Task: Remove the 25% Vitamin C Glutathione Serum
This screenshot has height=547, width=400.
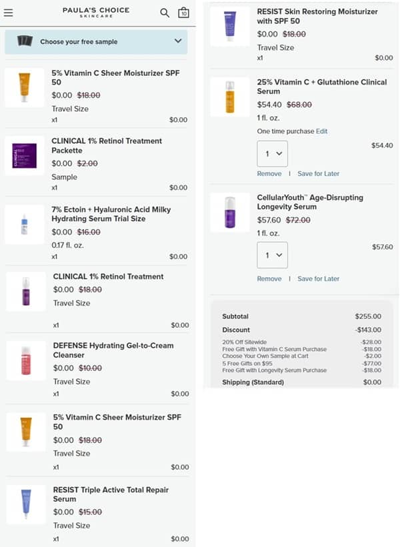Action: click(x=269, y=174)
